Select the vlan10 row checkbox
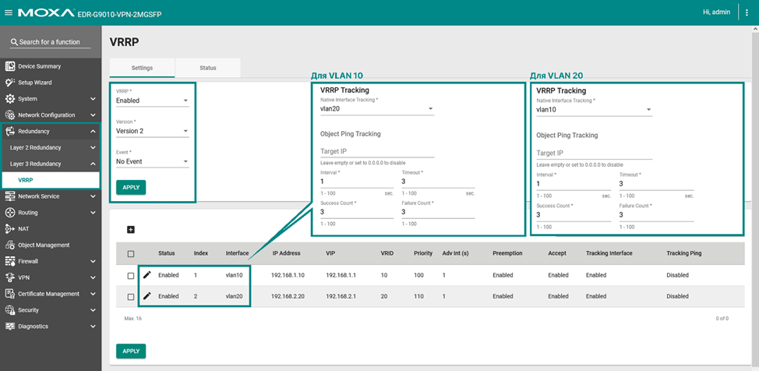The image size is (759, 371). (131, 276)
